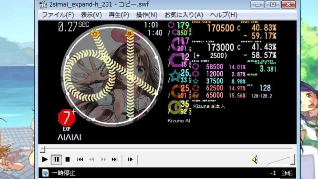318x179 pixels.
Task: Click the 一時停止 status text
Action: click(64, 173)
